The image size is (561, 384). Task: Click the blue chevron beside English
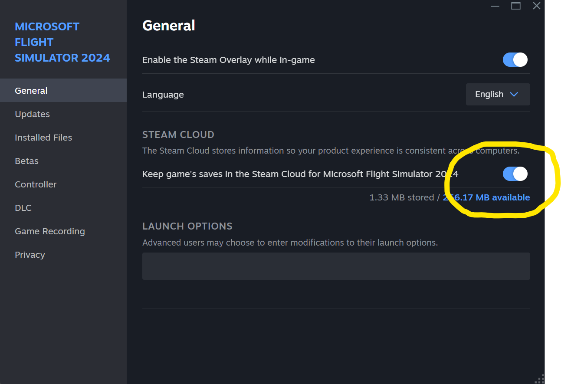514,95
